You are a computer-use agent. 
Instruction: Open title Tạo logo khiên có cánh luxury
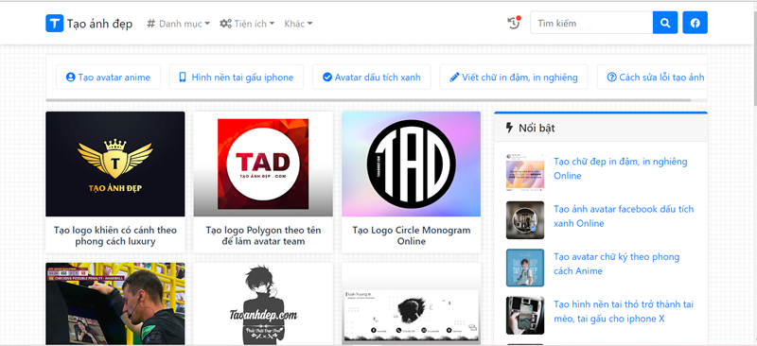(115, 235)
